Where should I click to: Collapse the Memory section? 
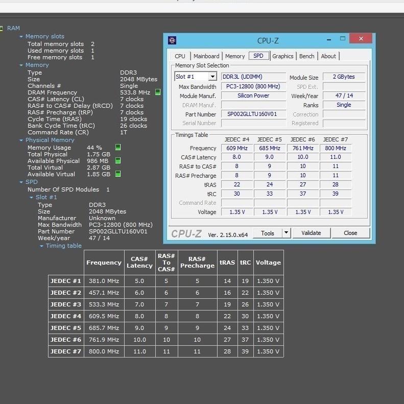tap(21, 65)
